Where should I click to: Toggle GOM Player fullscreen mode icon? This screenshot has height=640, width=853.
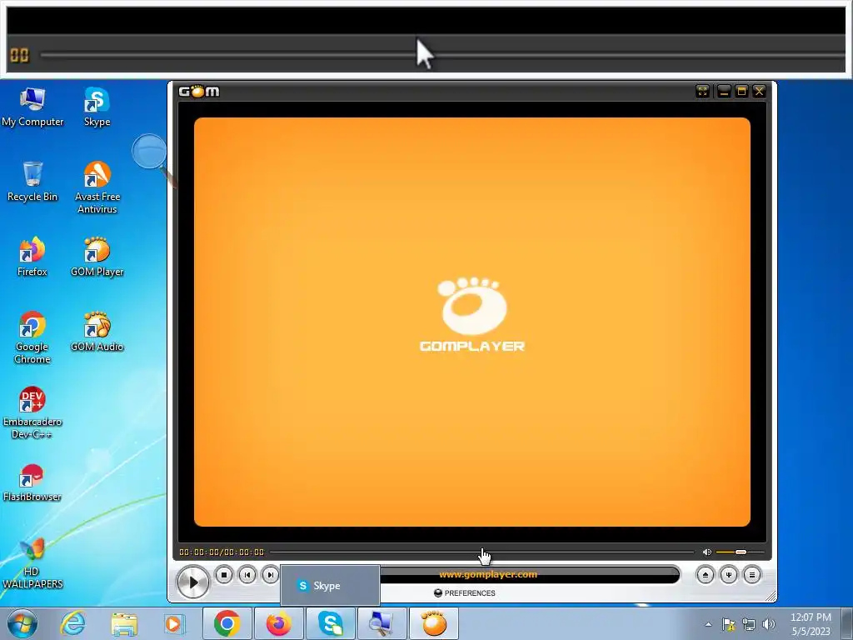pos(702,92)
